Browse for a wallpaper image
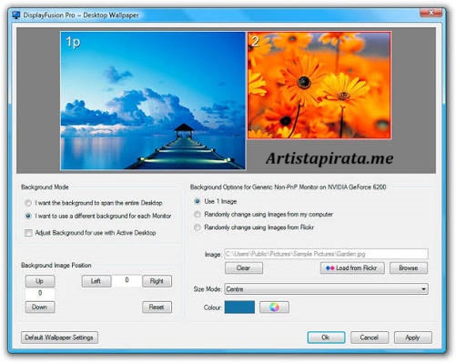456x363 pixels. click(409, 268)
